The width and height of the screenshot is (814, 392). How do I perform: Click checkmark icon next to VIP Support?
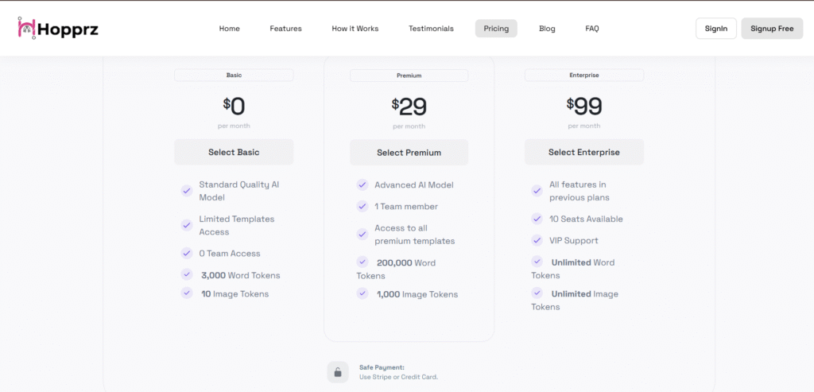pos(537,240)
